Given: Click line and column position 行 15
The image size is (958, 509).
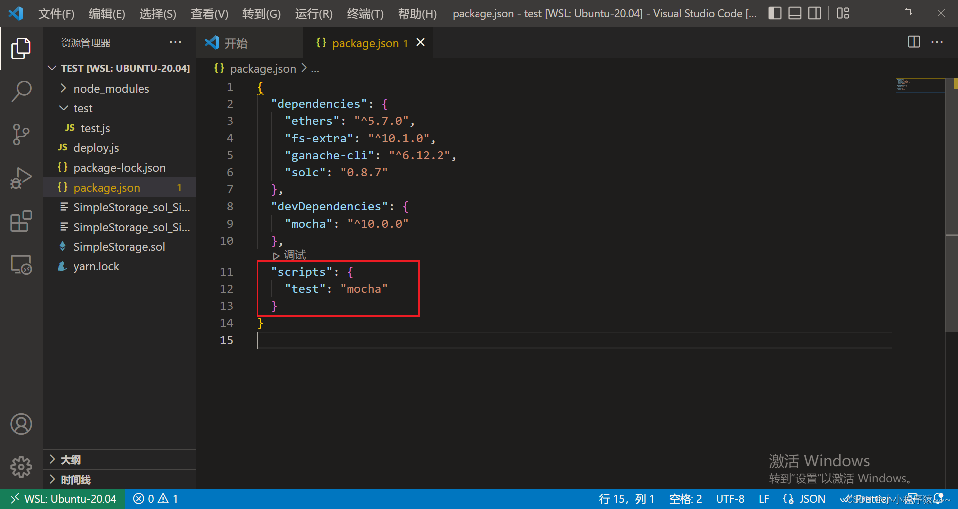Looking at the screenshot, I should 626,499.
